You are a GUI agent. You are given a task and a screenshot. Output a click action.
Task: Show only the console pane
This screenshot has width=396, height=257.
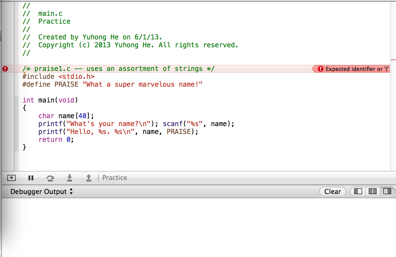tap(387, 192)
